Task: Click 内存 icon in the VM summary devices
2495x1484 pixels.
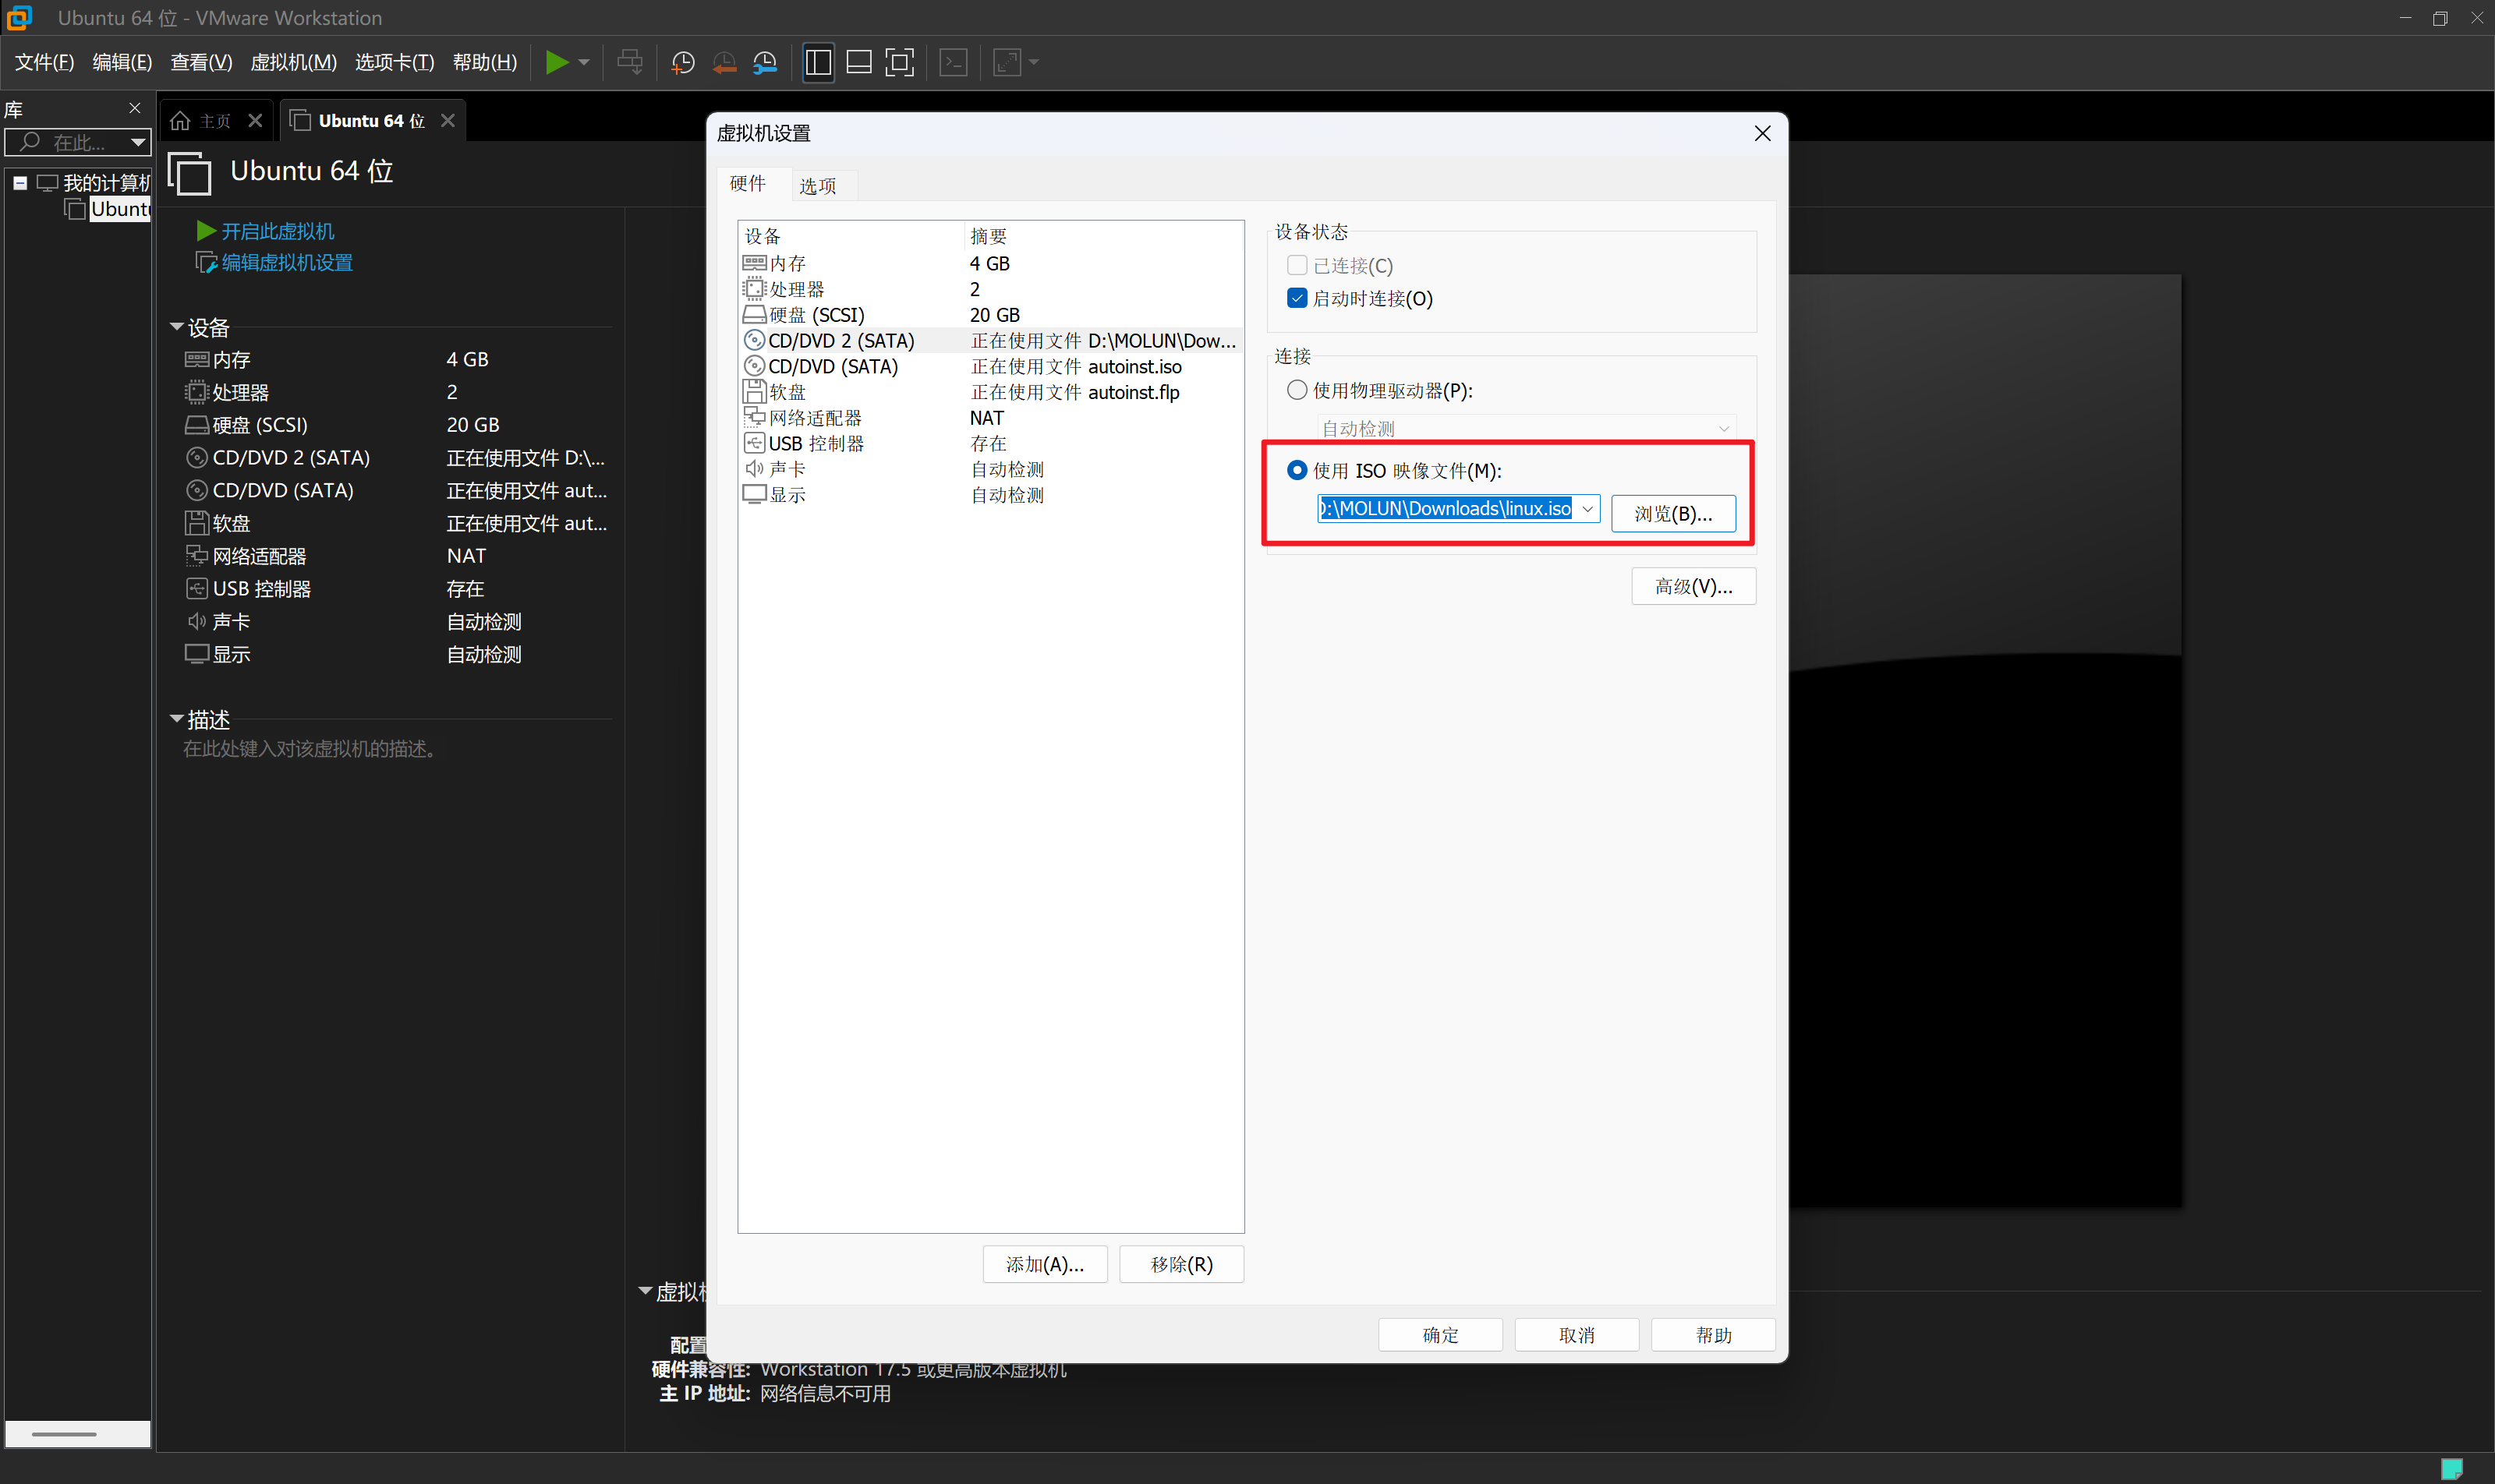Action: (x=196, y=359)
